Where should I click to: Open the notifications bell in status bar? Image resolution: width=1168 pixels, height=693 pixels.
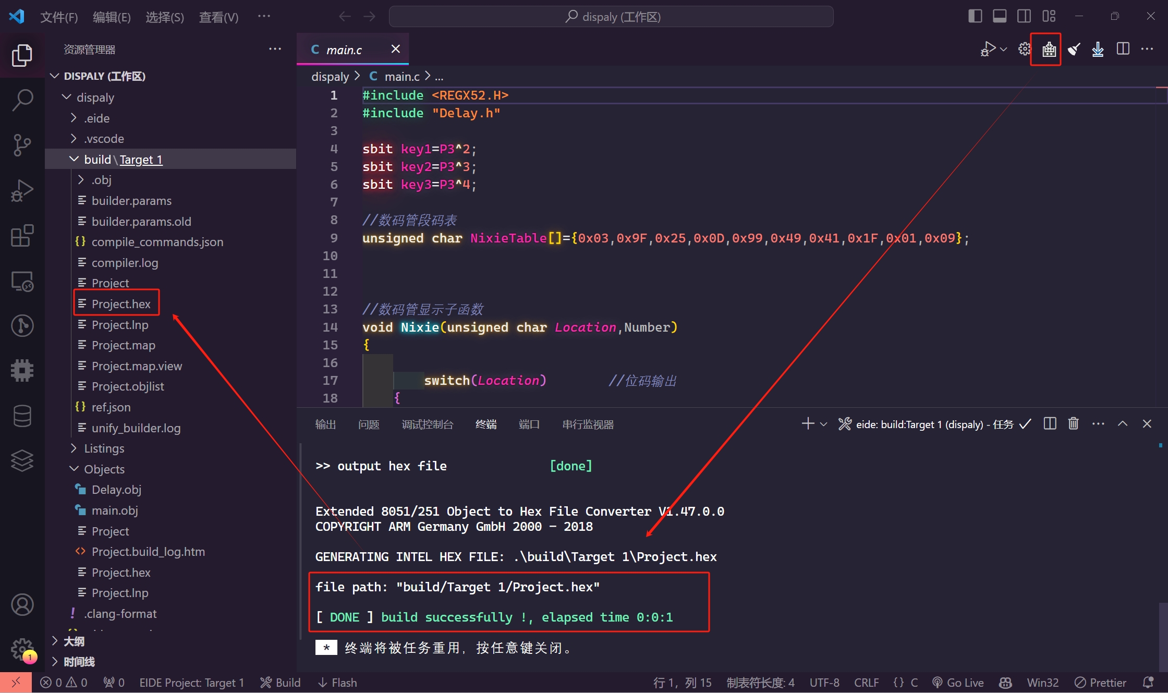click(x=1148, y=683)
